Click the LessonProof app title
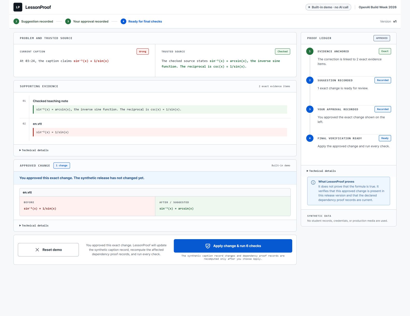410x316 pixels. (x=38, y=7)
